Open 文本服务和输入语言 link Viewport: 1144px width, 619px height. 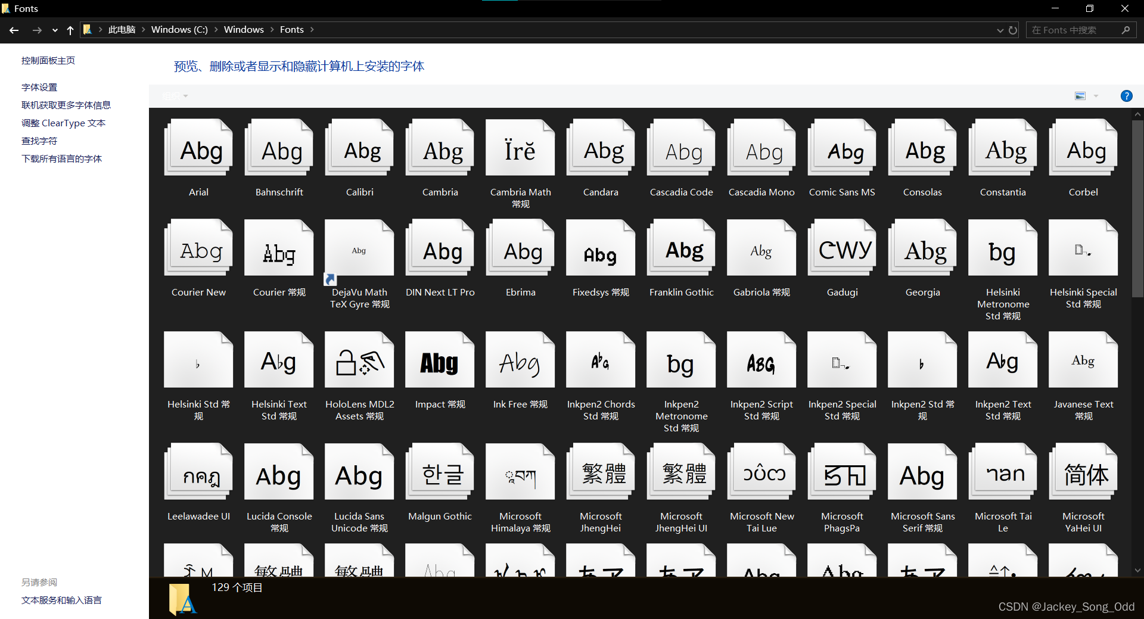(61, 600)
